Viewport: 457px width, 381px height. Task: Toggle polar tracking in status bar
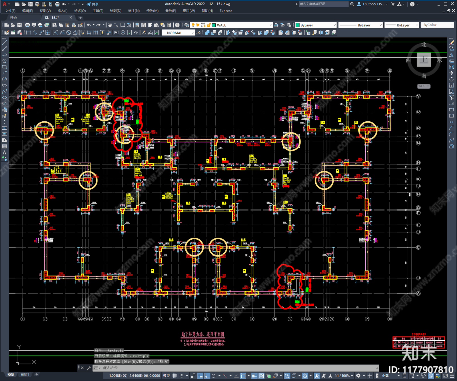click(214, 376)
